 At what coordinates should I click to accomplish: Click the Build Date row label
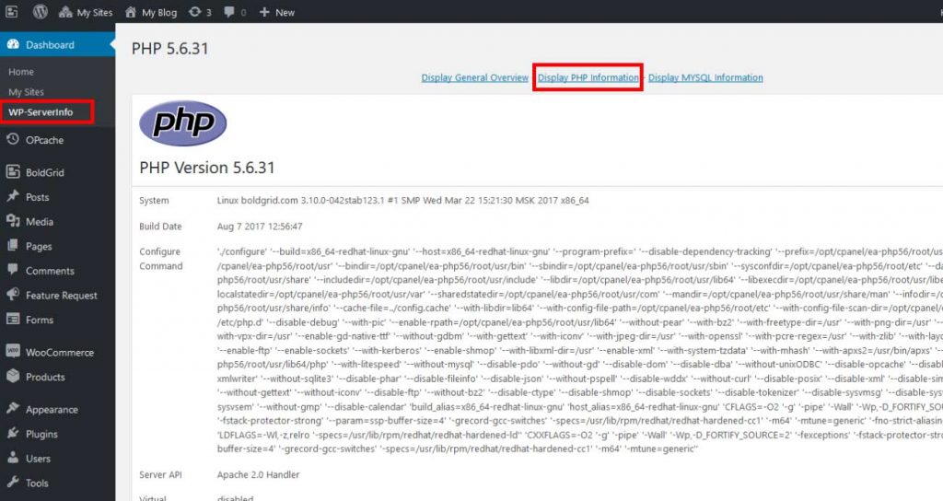(x=160, y=227)
